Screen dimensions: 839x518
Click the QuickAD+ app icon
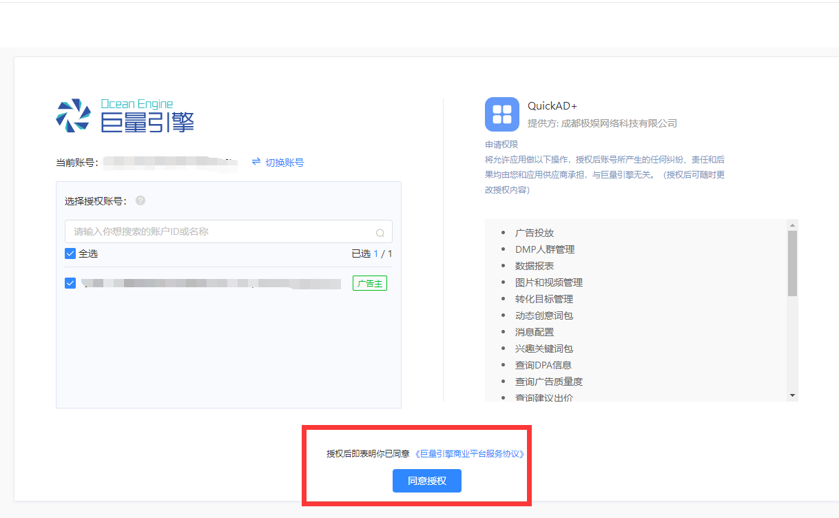click(502, 114)
